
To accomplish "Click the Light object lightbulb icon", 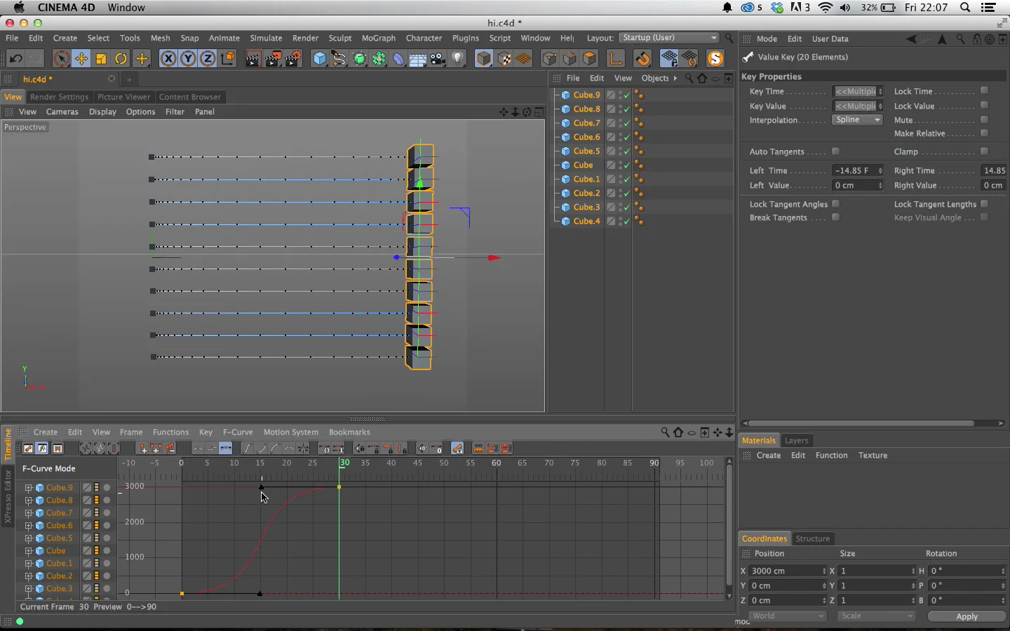I will [x=458, y=59].
